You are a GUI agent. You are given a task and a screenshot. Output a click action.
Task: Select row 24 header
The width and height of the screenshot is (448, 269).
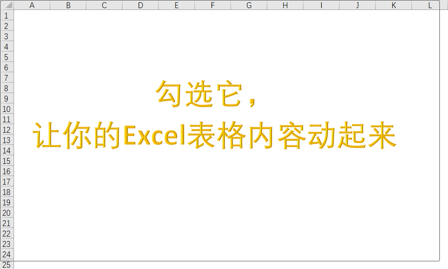7,254
